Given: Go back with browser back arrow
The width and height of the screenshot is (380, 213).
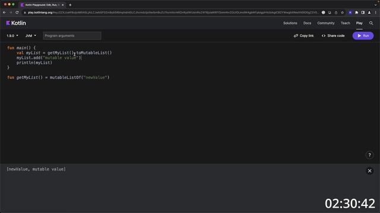Looking at the screenshot, I should pos(4,12).
